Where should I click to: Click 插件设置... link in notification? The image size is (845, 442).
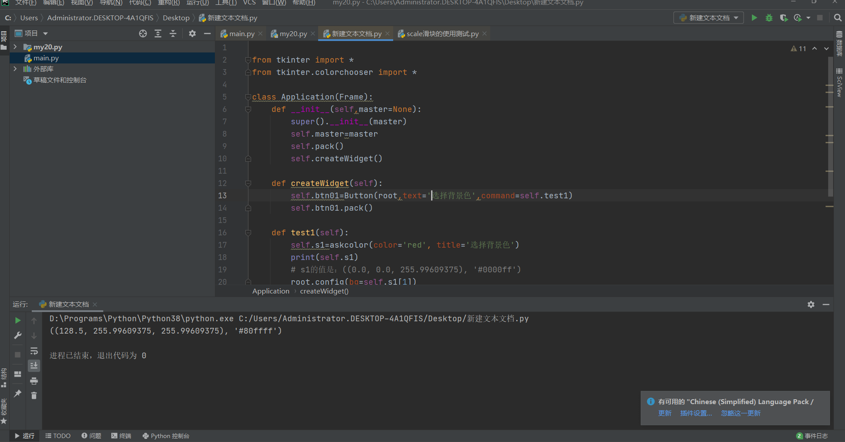(x=696, y=413)
